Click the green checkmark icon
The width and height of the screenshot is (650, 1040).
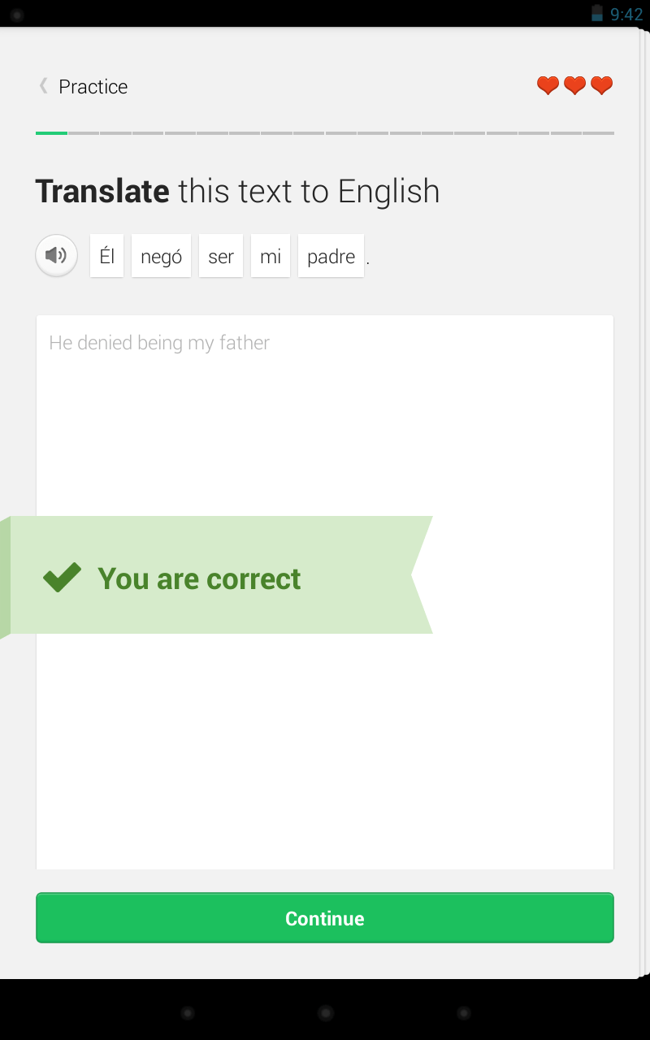point(61,578)
